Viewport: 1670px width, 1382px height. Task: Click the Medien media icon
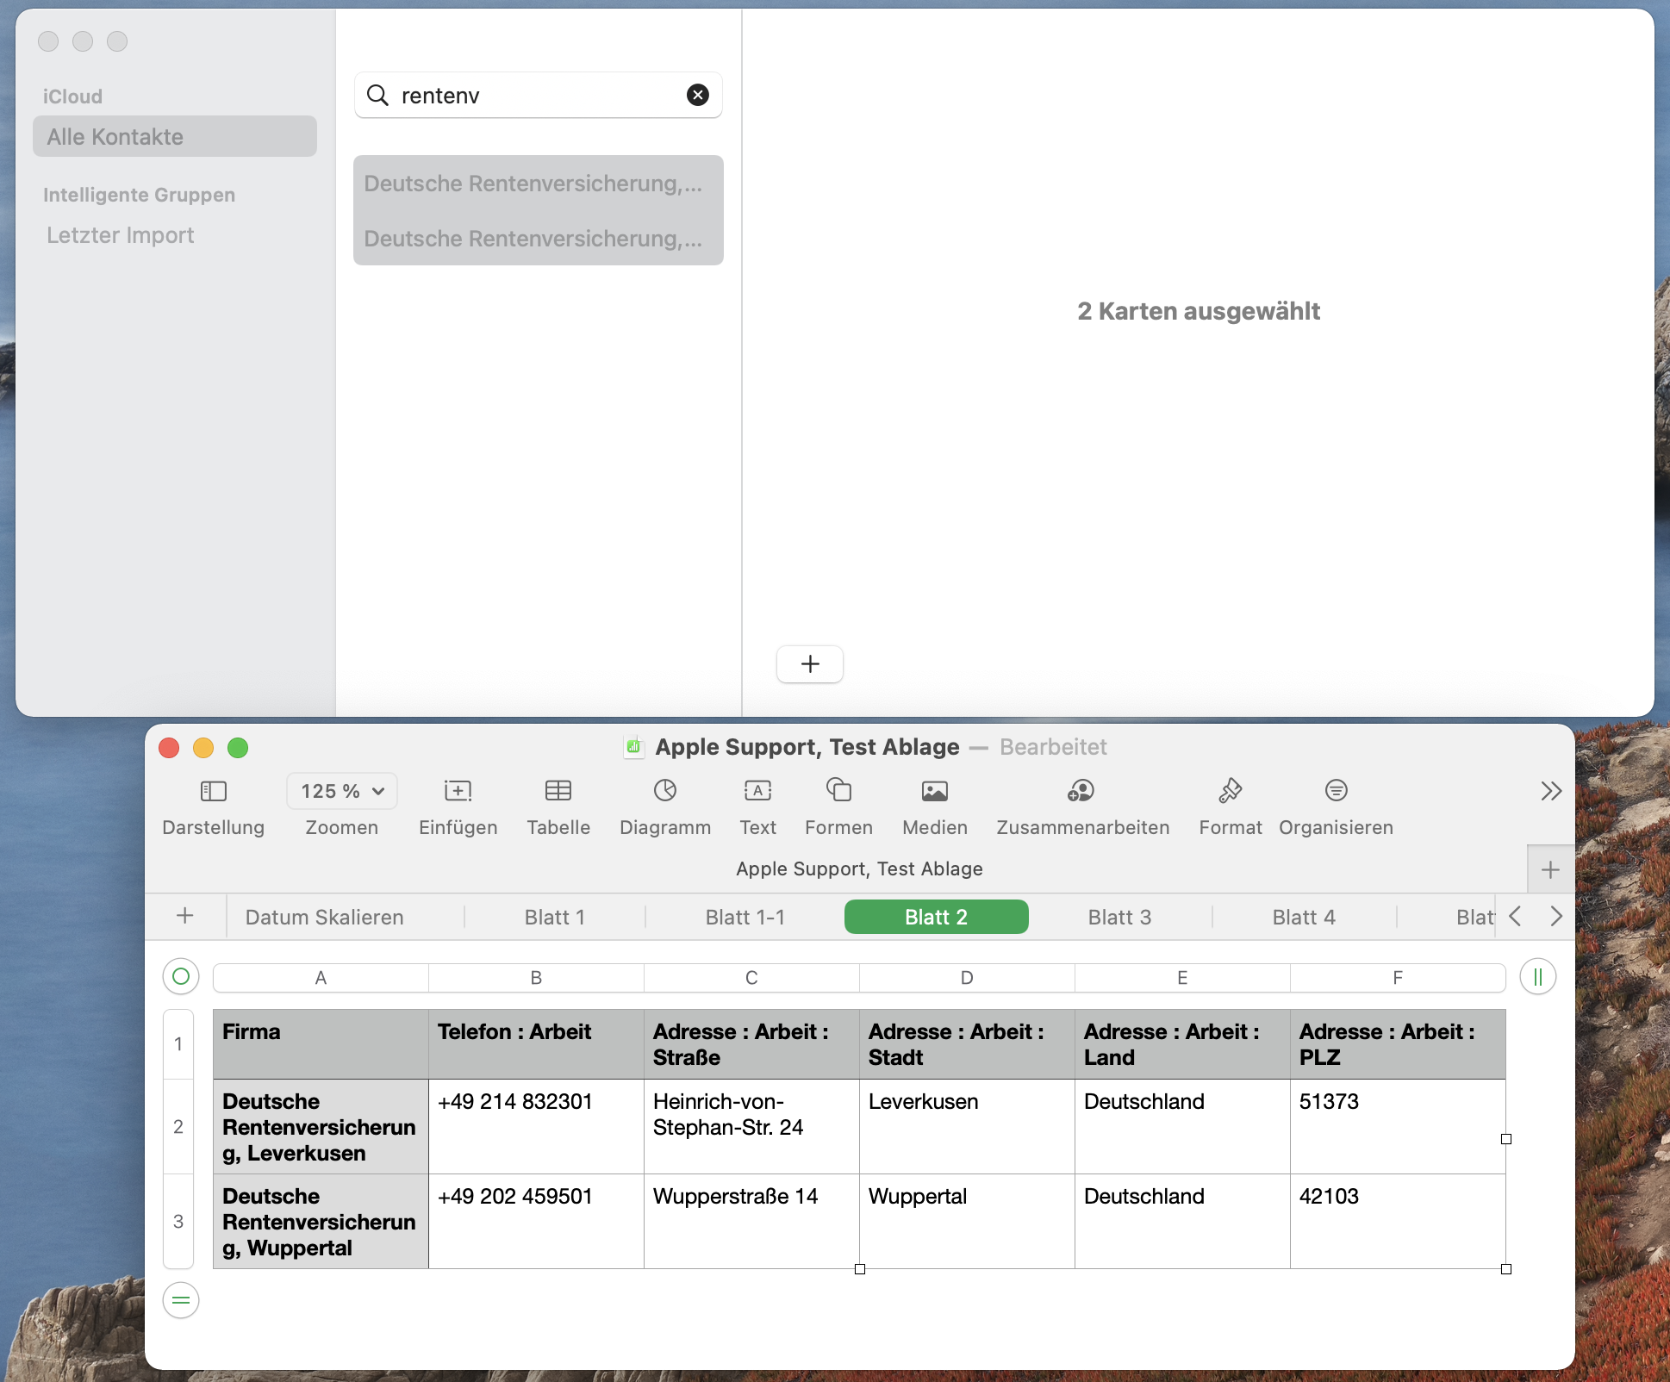(934, 791)
